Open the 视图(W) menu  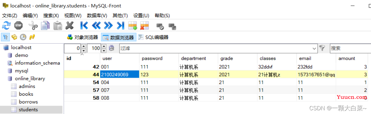73,16
